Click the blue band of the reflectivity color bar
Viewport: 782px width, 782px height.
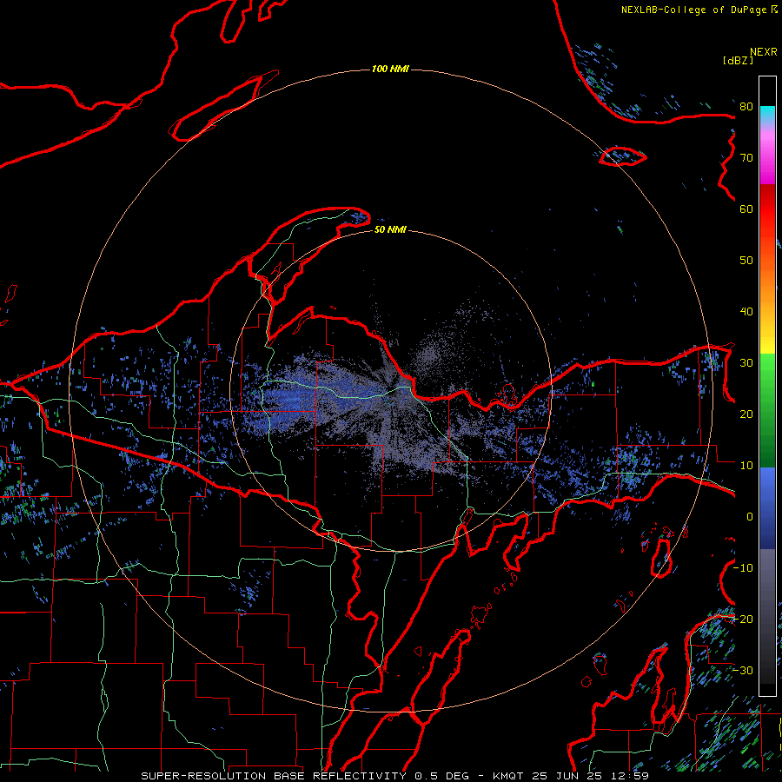767,508
